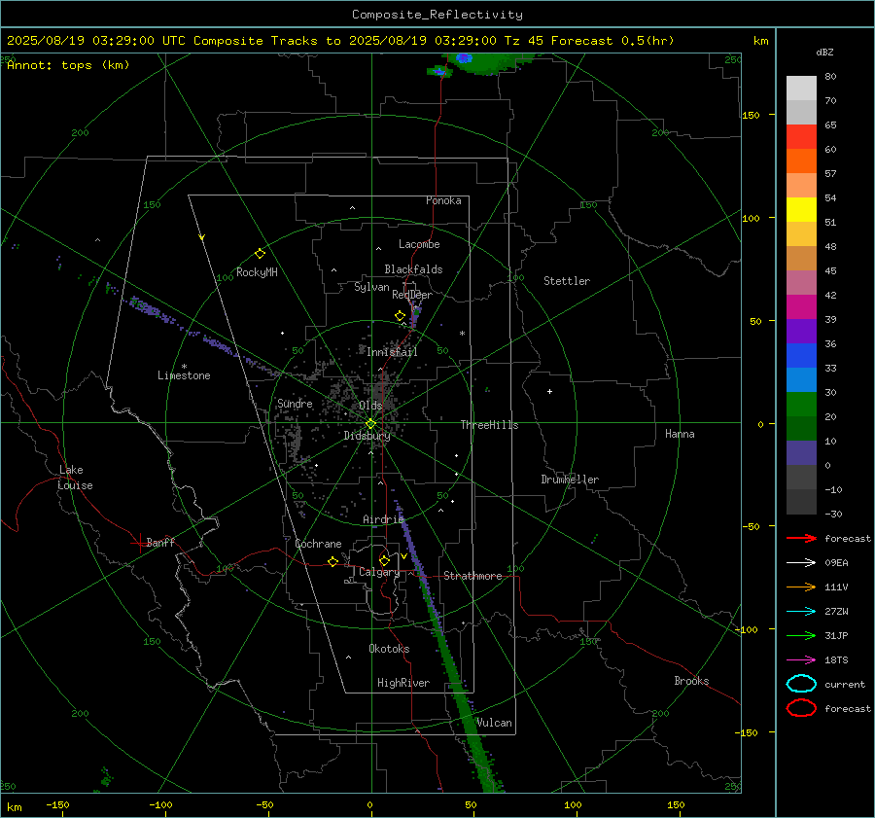The width and height of the screenshot is (875, 818).
Task: Click the Blackfalds label
Action: pos(413,269)
